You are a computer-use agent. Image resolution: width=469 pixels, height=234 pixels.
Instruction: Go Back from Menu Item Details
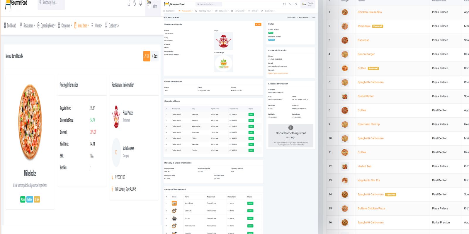click(x=155, y=56)
